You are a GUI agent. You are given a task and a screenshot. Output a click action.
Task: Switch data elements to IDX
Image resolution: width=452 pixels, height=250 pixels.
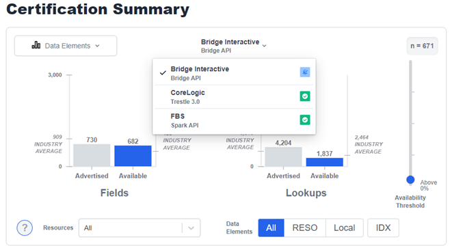[x=383, y=228]
